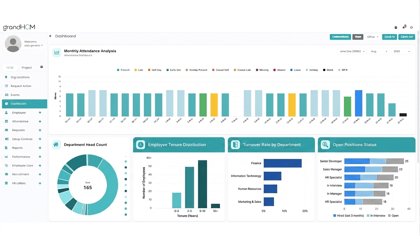Click the Department Head Count home icon
The height and width of the screenshot is (236, 420).
56,144
